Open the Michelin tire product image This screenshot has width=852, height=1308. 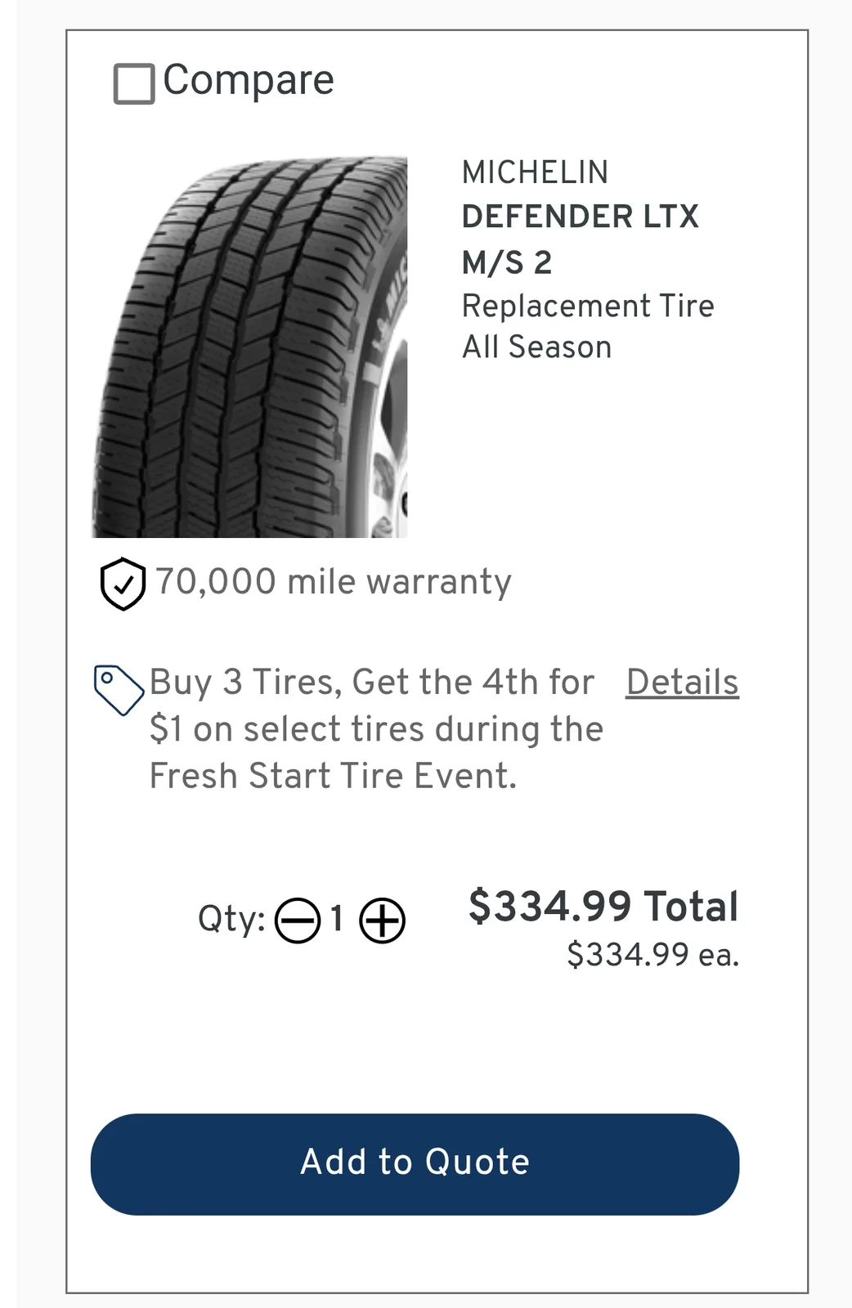249,347
